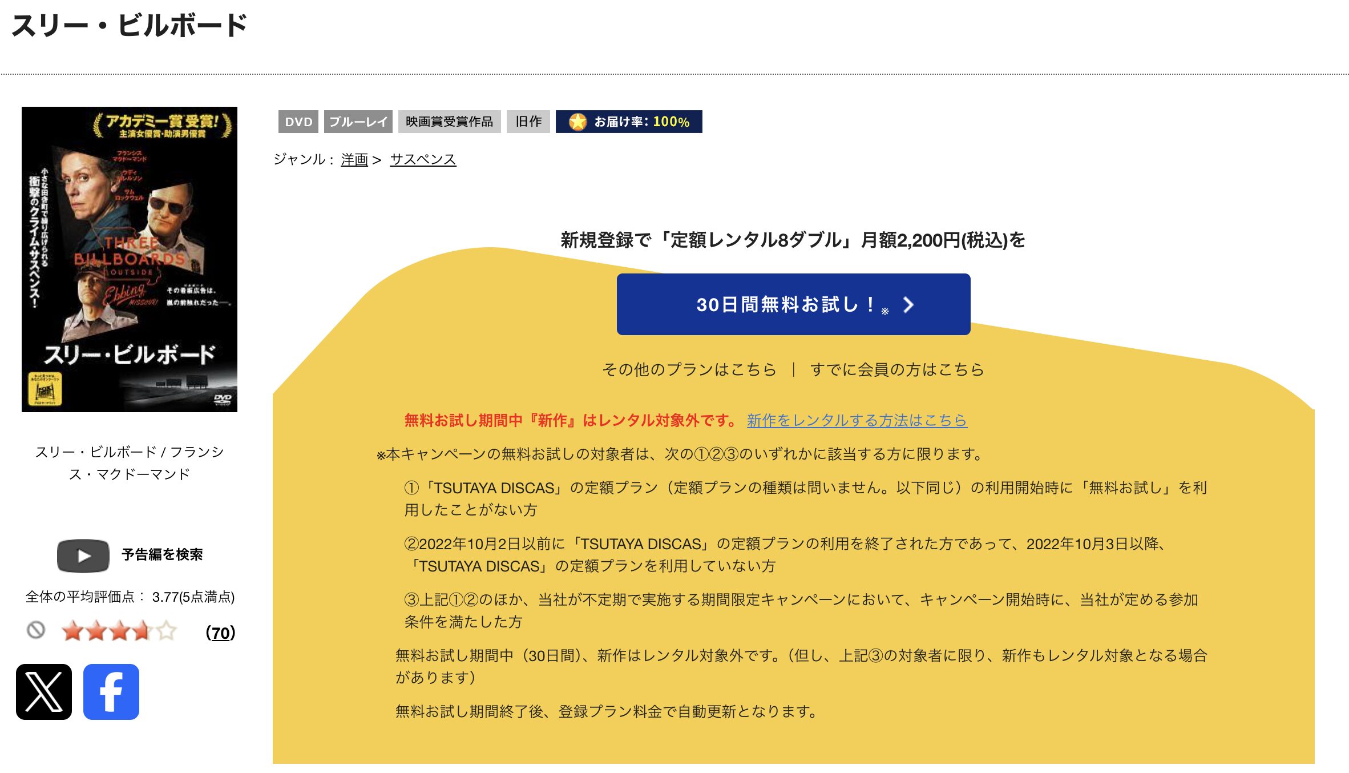The width and height of the screenshot is (1349, 773).
Task: Click the ブルーレイ format tag
Action: click(x=358, y=122)
